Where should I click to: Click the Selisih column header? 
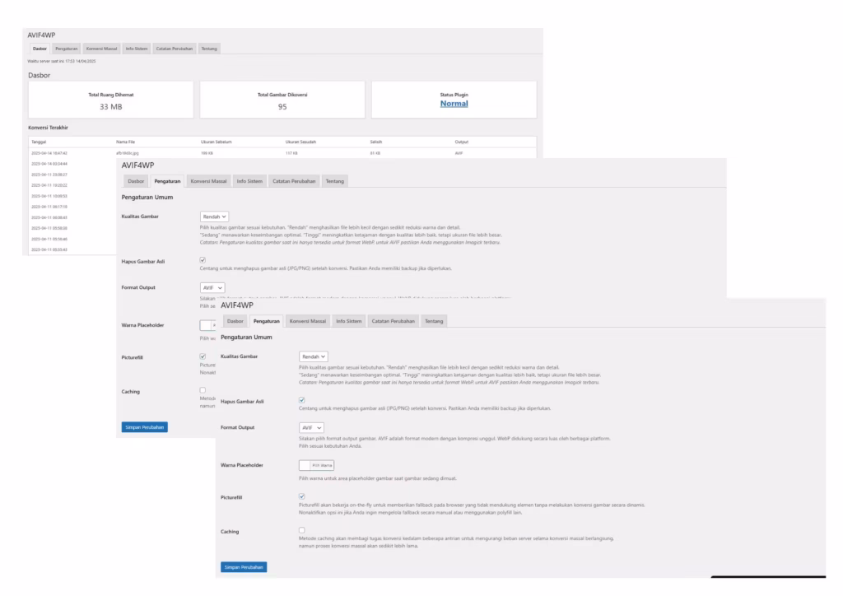point(375,142)
